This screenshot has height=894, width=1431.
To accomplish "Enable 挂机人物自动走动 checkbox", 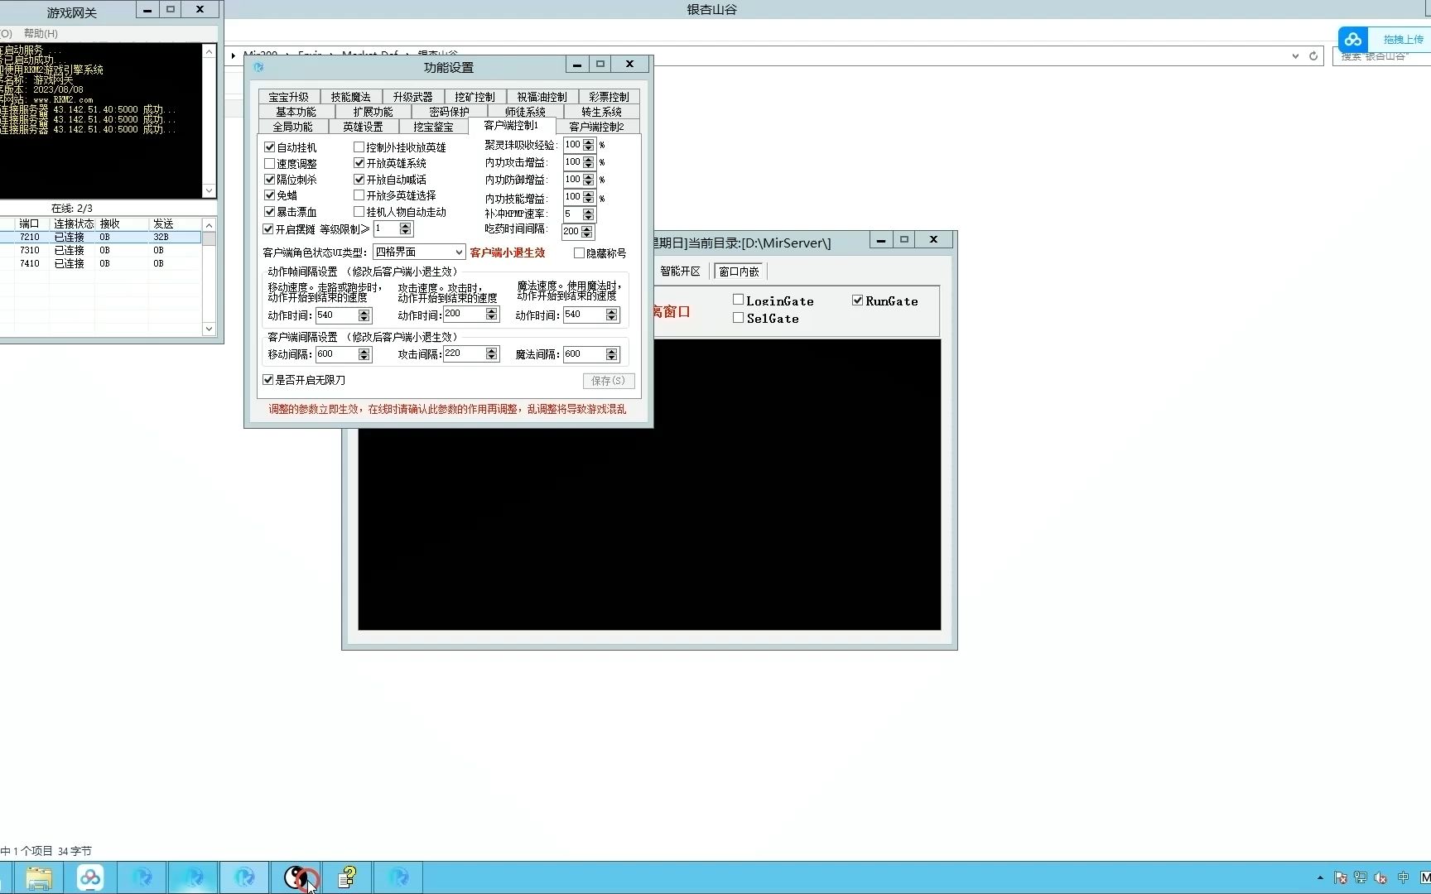I will pos(359,212).
